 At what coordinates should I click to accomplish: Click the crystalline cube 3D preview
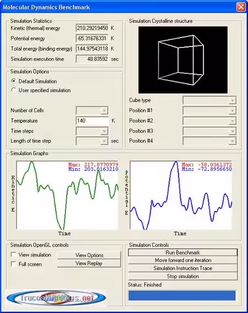pyautogui.click(x=183, y=60)
